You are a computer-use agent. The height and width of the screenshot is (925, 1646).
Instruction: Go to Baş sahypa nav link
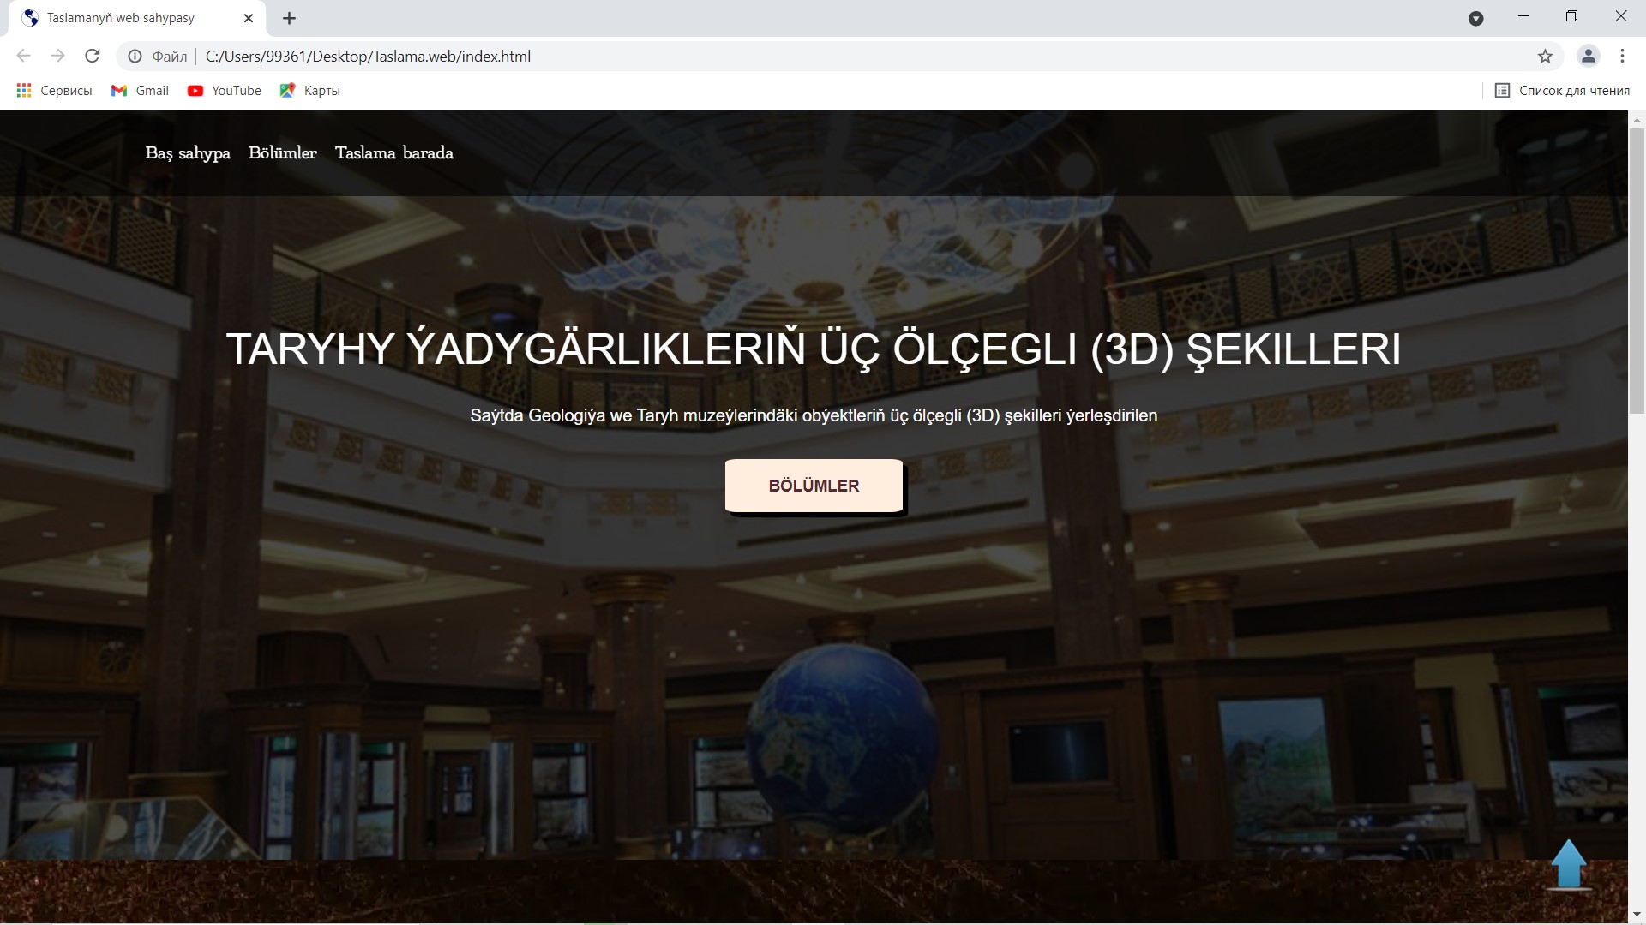(188, 153)
